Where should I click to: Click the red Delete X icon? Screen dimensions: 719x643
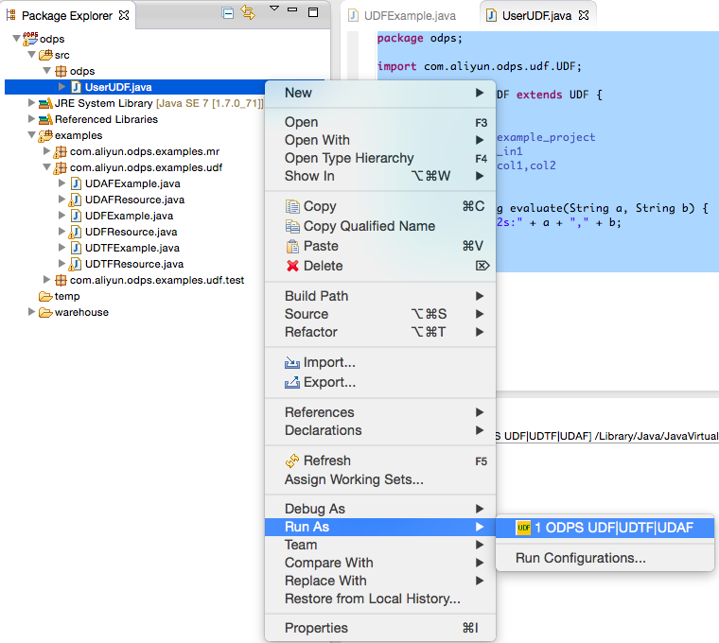[292, 266]
